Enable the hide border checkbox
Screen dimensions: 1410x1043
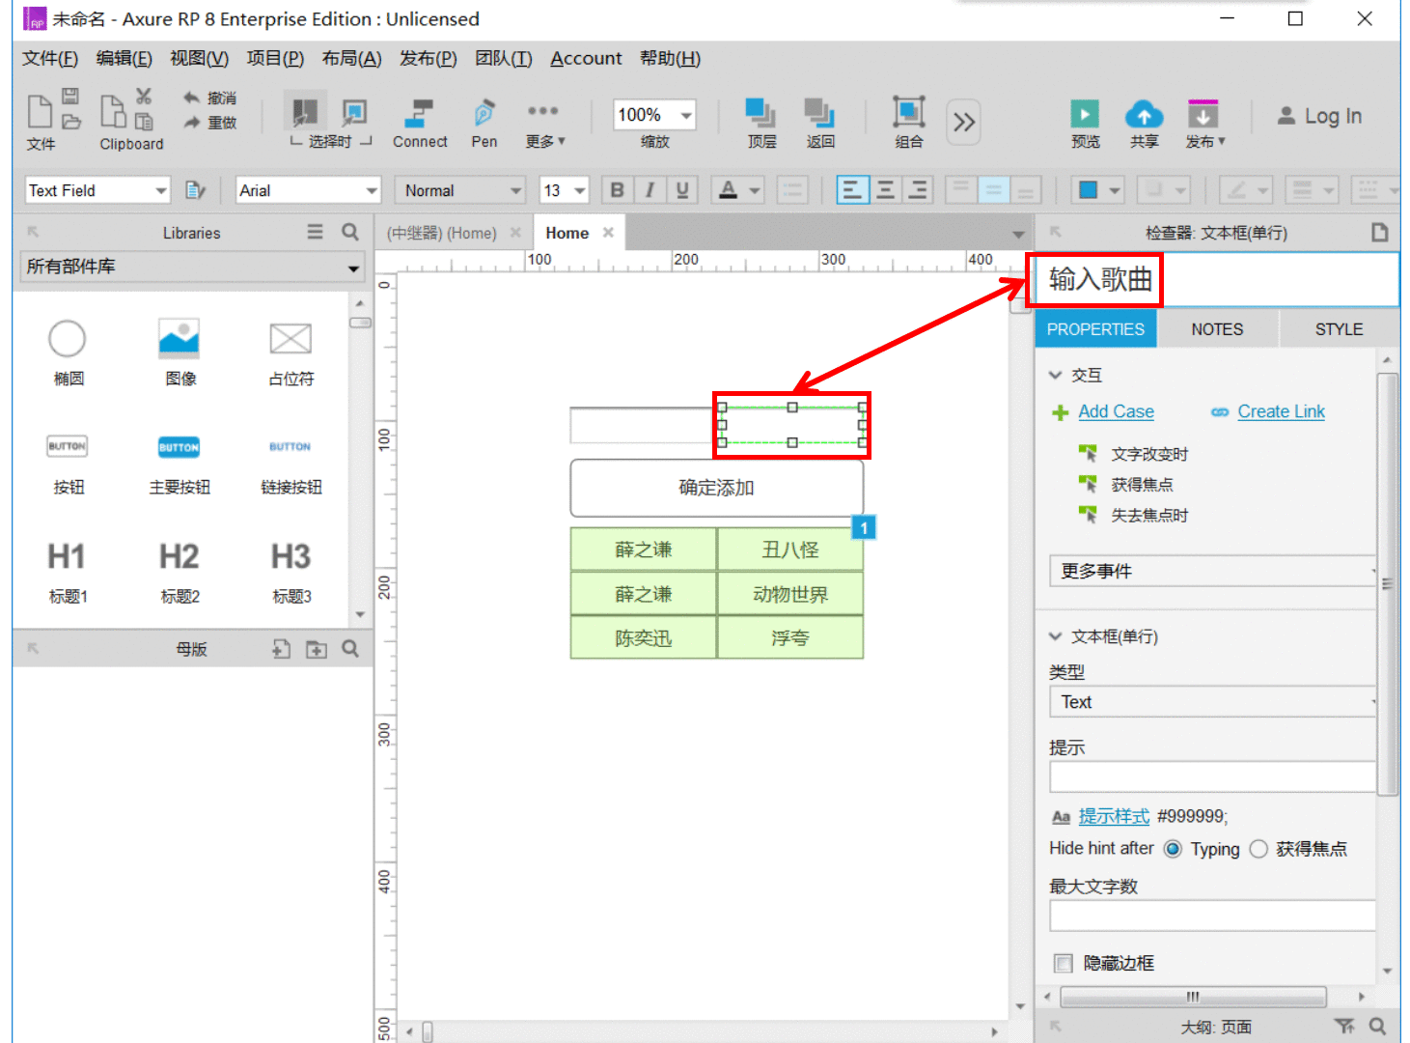[1064, 963]
